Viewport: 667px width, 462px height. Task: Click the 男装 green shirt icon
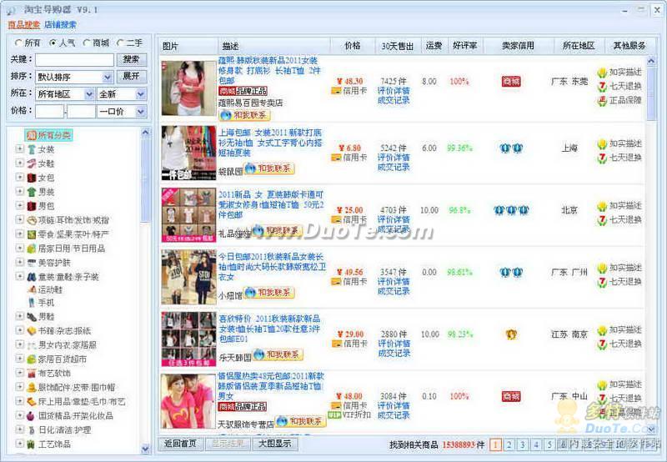click(x=32, y=192)
